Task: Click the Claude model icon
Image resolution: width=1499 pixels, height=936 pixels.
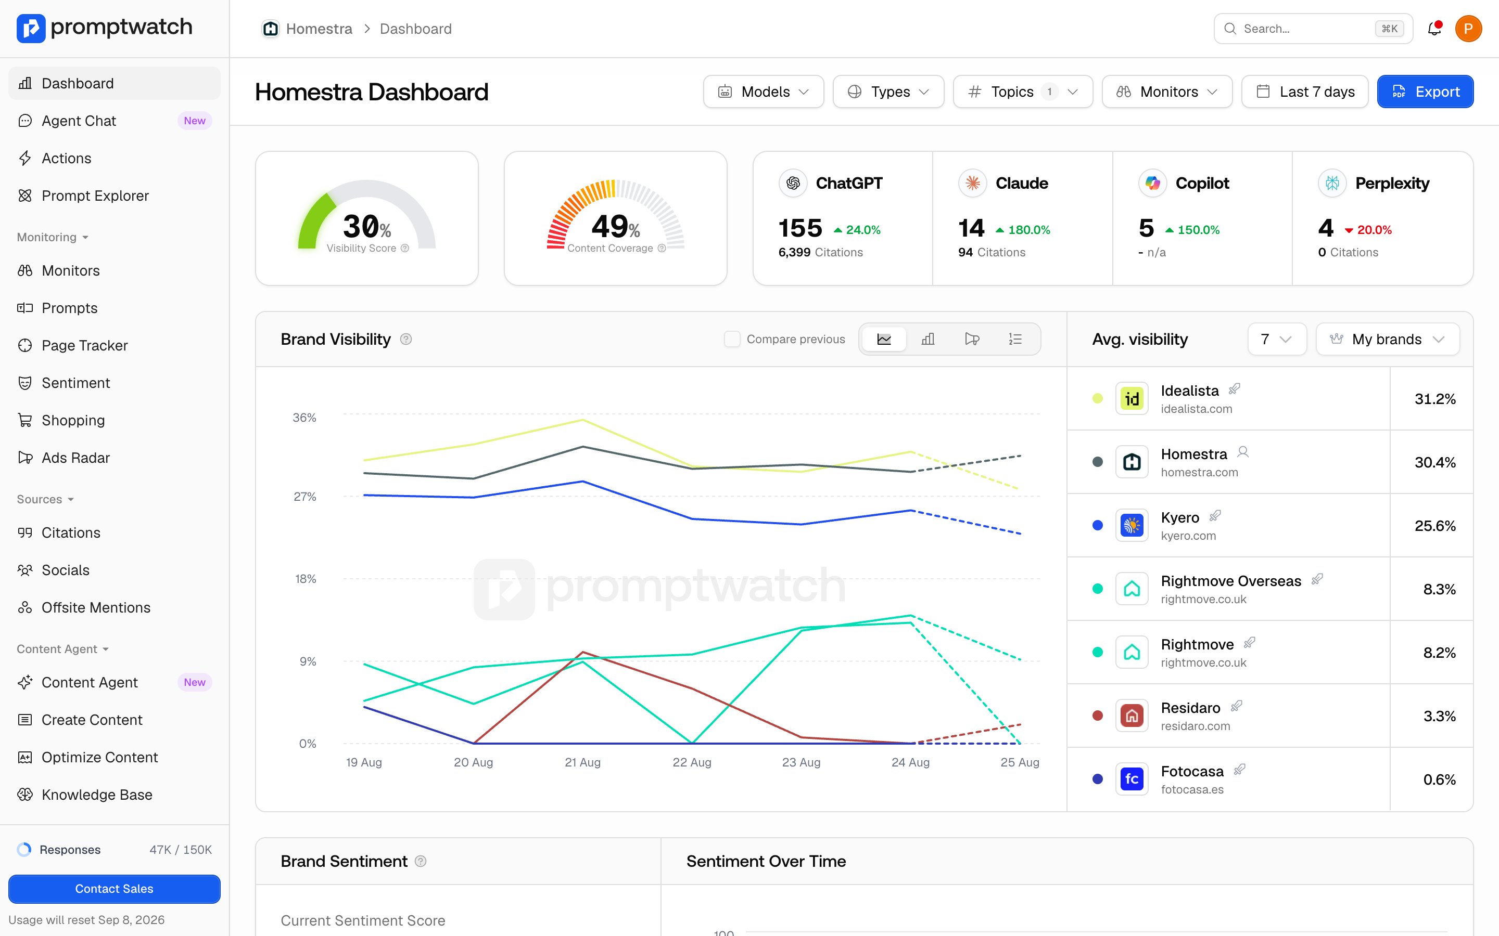Action: [x=972, y=183]
